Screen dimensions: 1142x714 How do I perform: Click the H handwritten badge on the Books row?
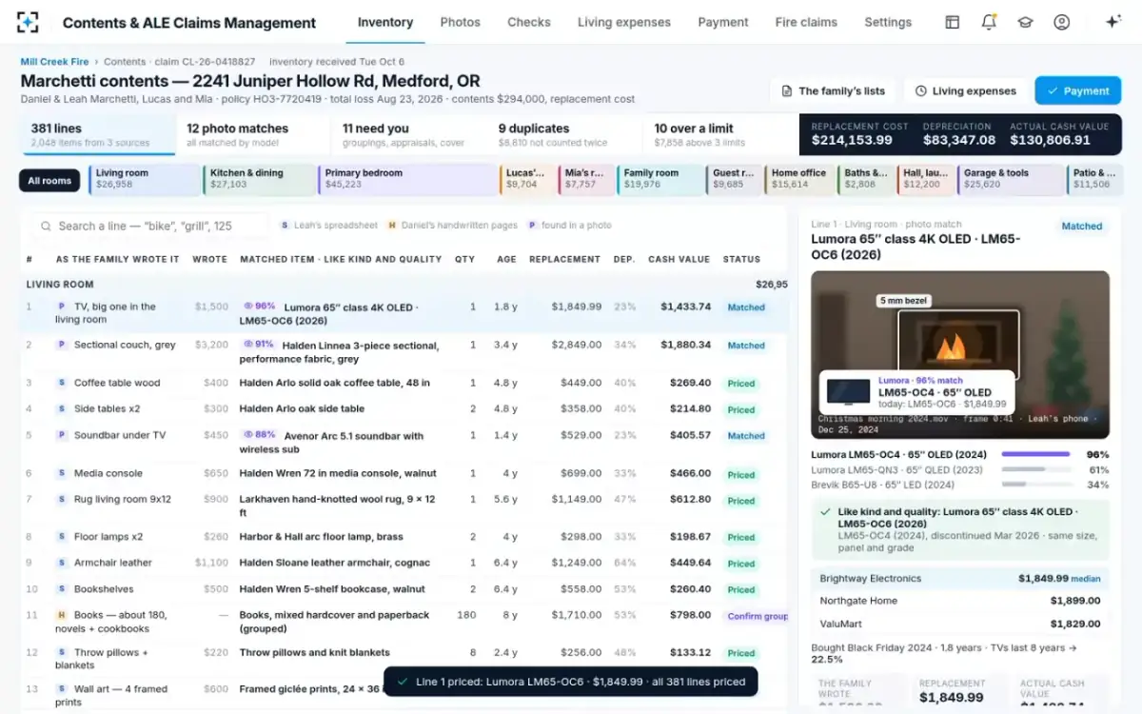point(62,615)
